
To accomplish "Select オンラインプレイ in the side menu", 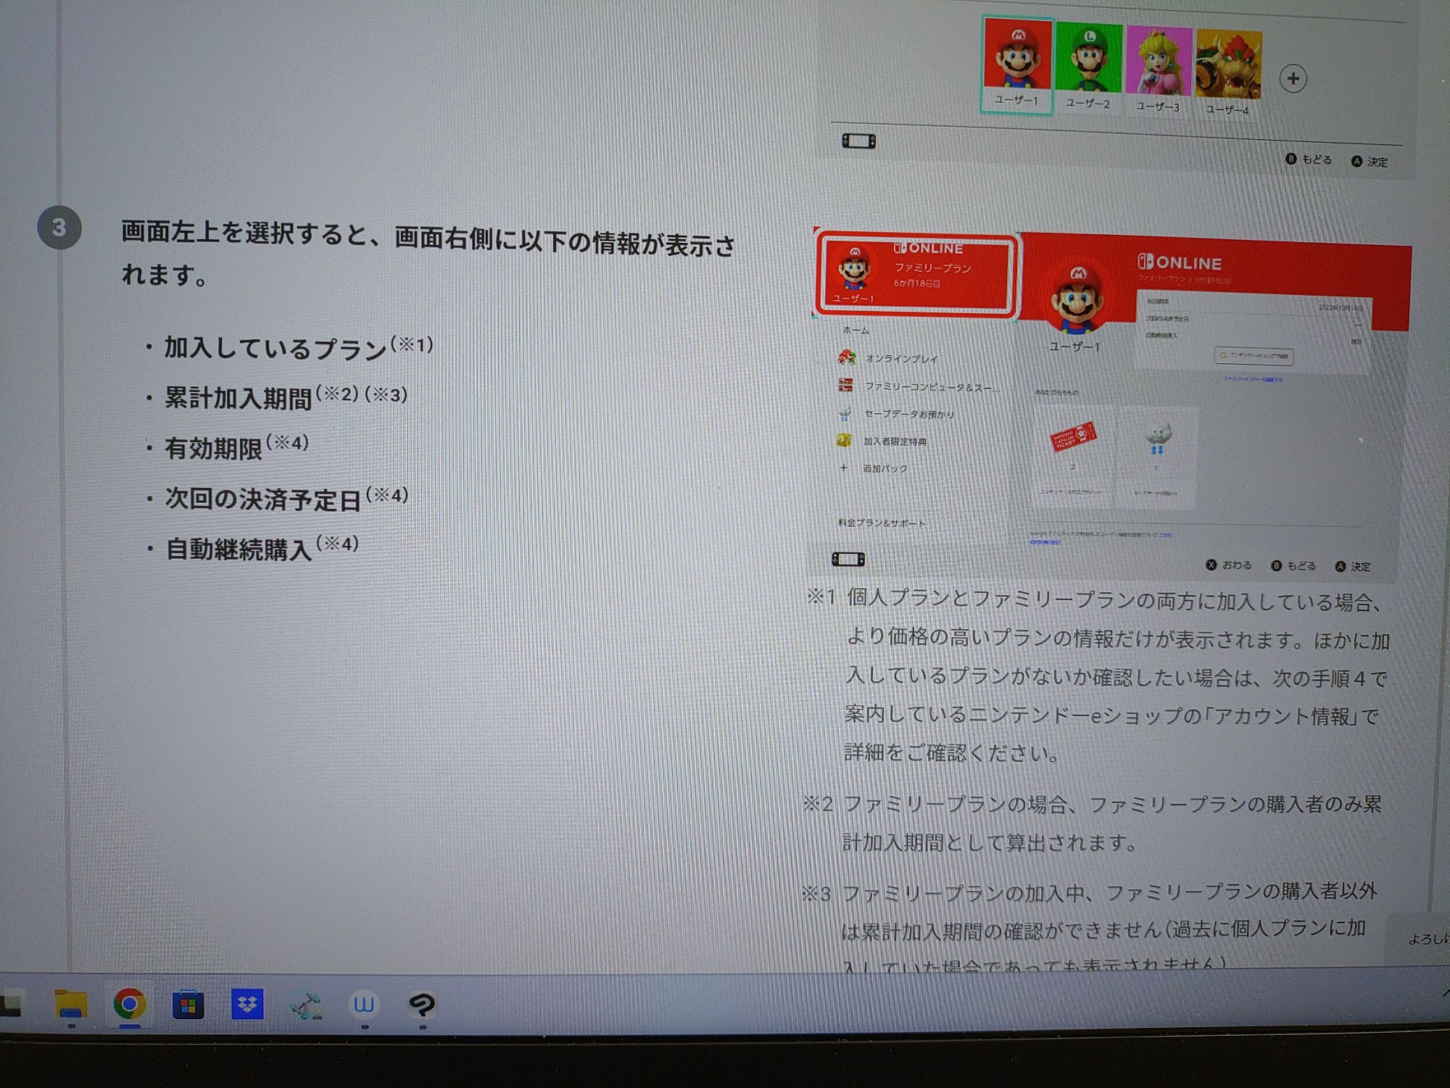I will point(900,358).
